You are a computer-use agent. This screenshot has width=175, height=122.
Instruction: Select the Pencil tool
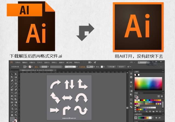tap(16, 87)
